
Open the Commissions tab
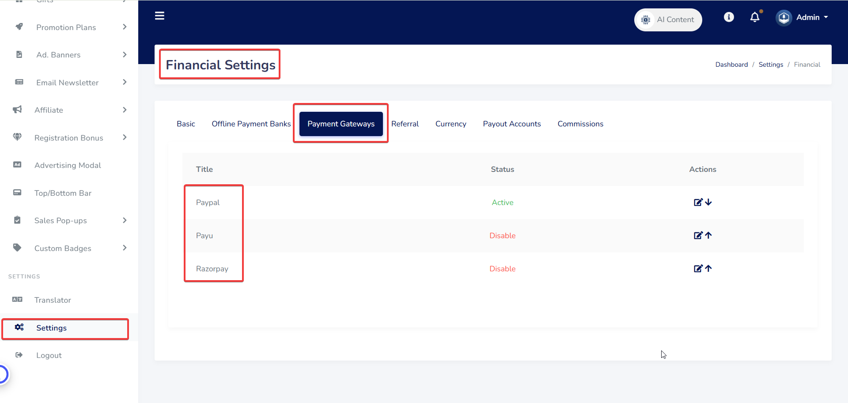coord(580,124)
